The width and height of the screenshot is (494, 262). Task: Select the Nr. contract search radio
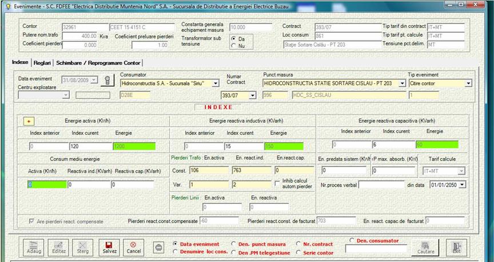(x=298, y=244)
